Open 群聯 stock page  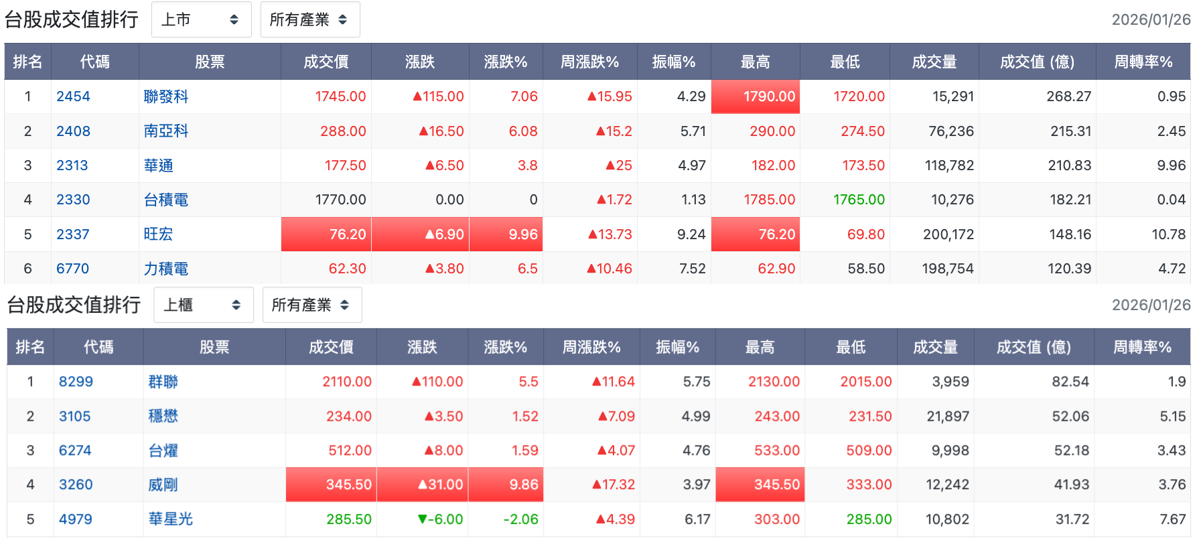163,382
